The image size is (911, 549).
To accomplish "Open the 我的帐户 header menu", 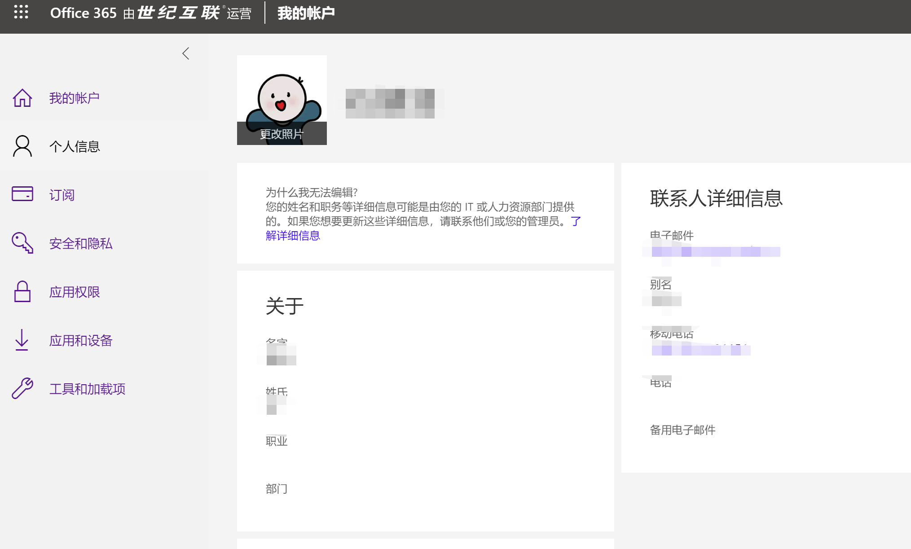I will (x=307, y=13).
